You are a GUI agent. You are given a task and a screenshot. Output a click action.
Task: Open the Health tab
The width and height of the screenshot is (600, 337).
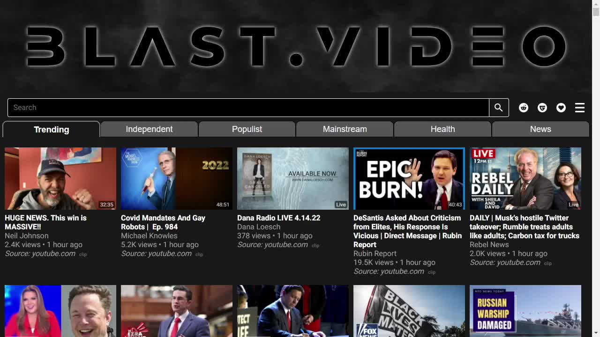pyautogui.click(x=442, y=129)
